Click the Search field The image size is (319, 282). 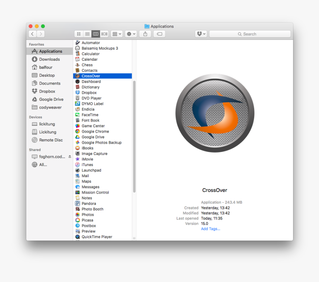tap(250, 34)
